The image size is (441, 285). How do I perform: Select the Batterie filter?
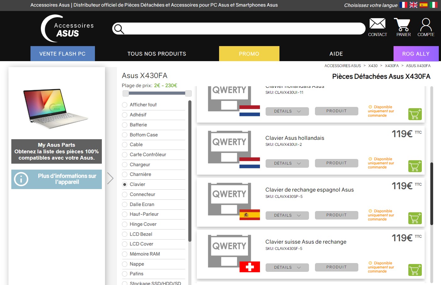tap(125, 125)
